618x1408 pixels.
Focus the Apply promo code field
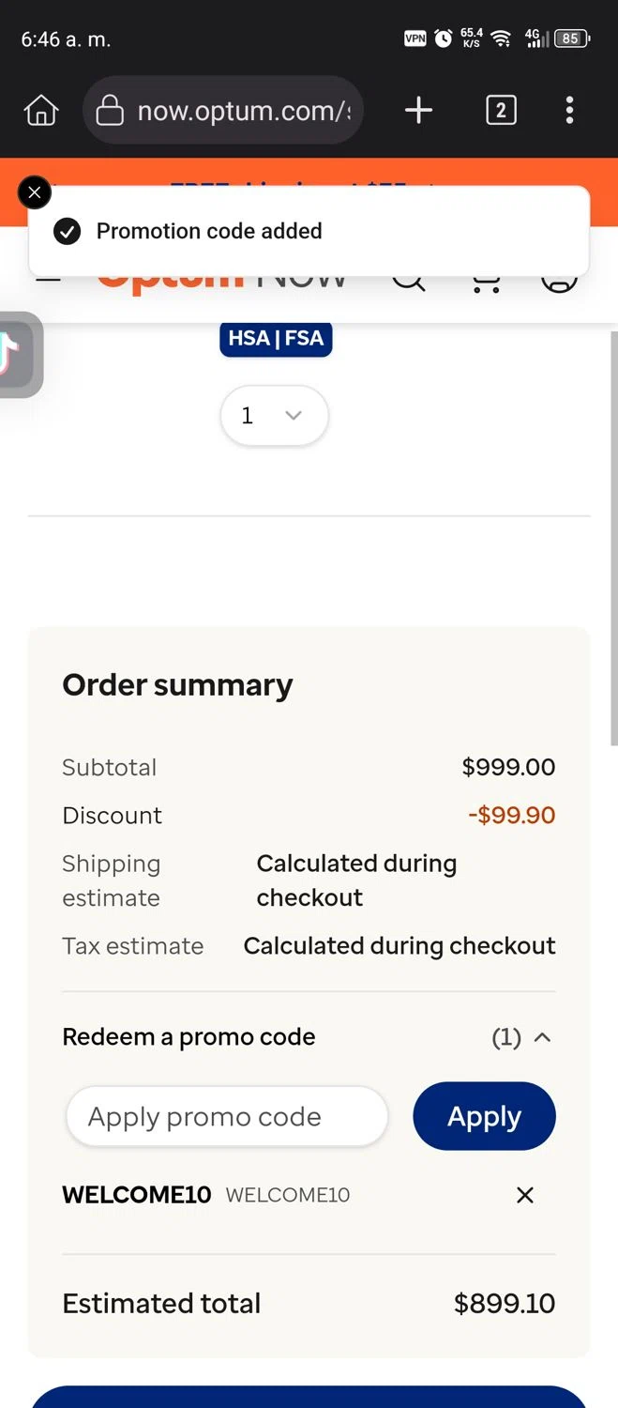click(x=227, y=1117)
